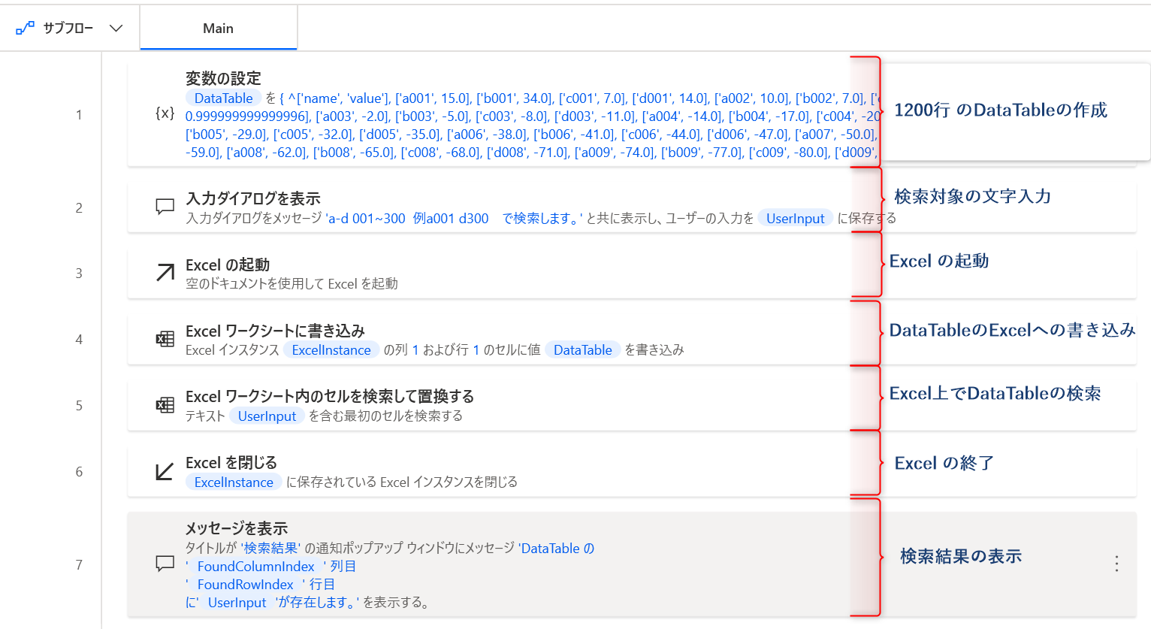Click the UserInput chip in step 5
The image size is (1151, 629).
coord(267,416)
